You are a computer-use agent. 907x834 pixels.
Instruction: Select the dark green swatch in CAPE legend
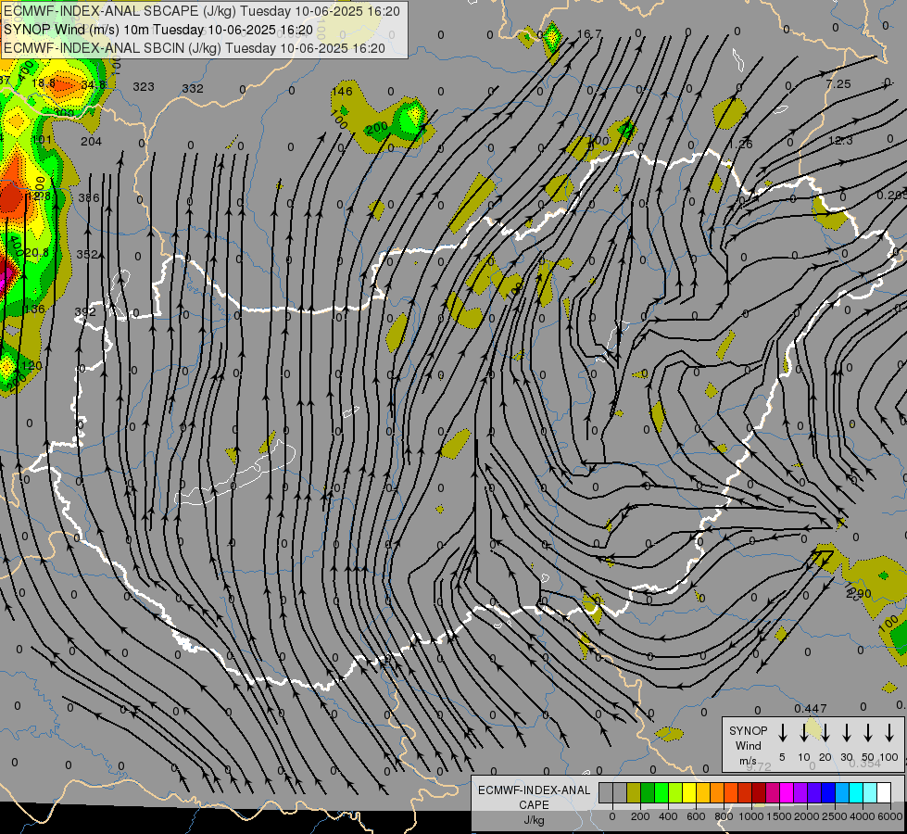[648, 792]
